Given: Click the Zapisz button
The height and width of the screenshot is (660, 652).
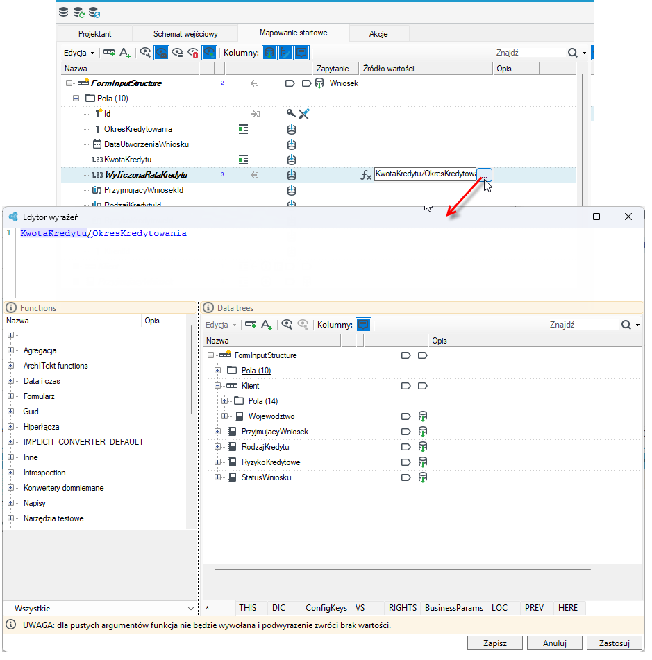Looking at the screenshot, I should tap(495, 643).
